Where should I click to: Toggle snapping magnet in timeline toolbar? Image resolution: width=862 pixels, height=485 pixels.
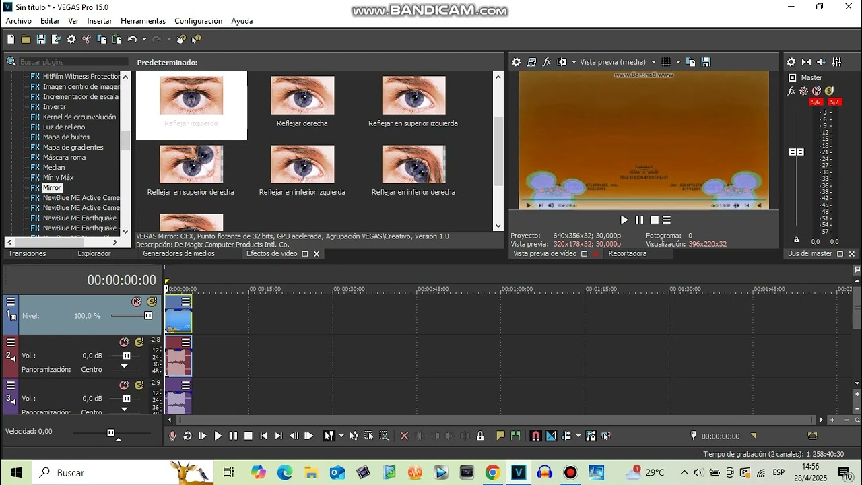tap(535, 436)
